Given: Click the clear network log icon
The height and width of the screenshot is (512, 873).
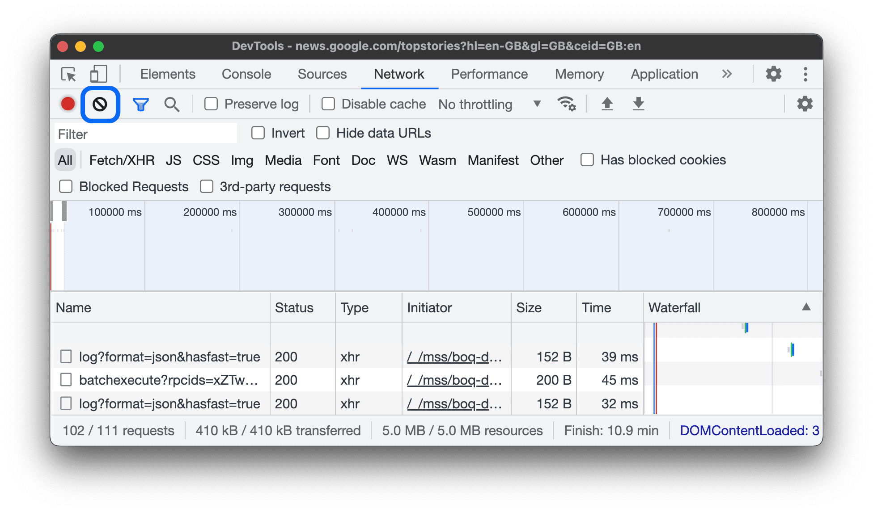Looking at the screenshot, I should pyautogui.click(x=99, y=103).
